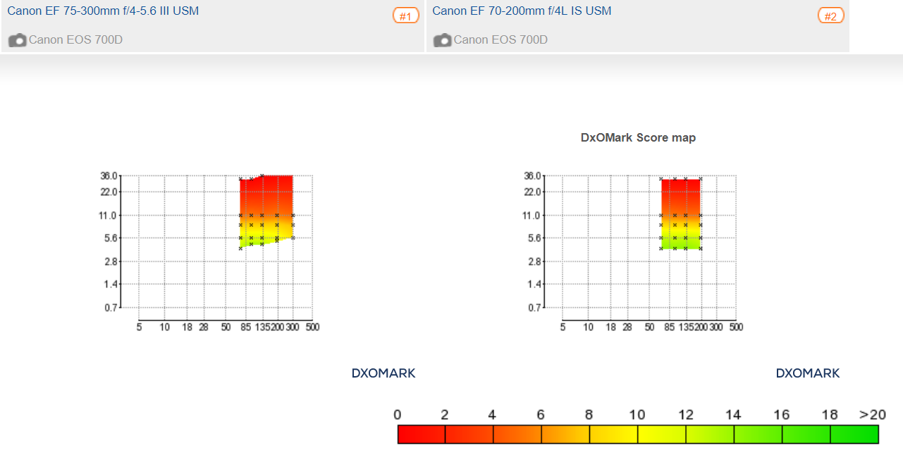Click Canon EOS 700D text under lens #2

pos(500,40)
